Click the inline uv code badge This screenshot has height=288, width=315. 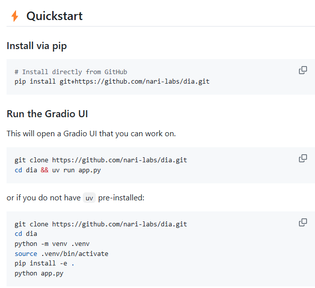[89, 198]
